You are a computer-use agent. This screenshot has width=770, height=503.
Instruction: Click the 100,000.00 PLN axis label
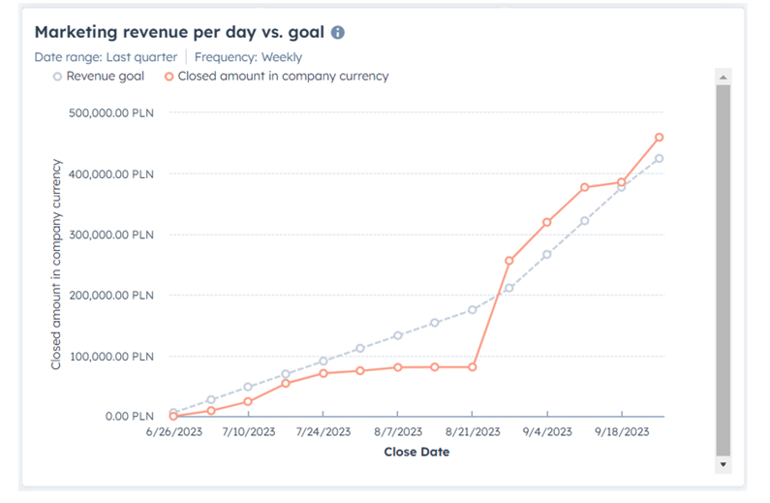click(111, 357)
